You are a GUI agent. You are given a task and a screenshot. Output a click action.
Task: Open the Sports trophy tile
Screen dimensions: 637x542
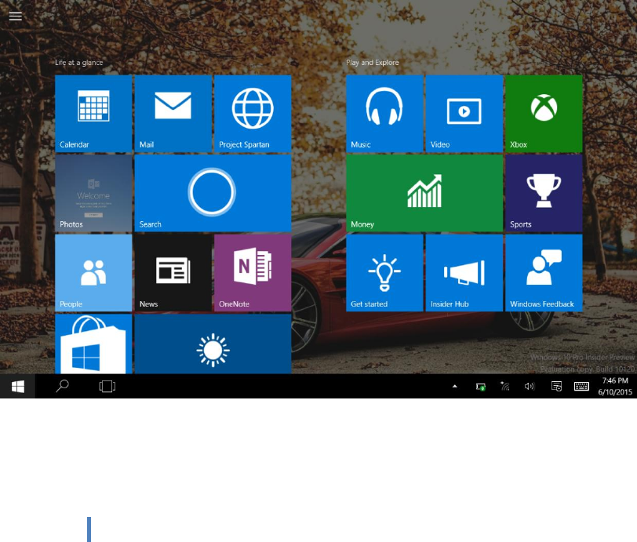[544, 193]
